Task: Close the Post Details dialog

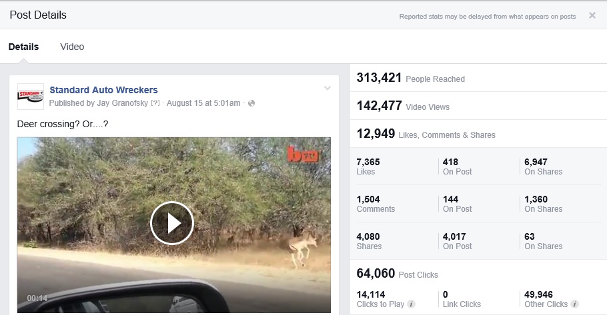Action: [x=592, y=15]
